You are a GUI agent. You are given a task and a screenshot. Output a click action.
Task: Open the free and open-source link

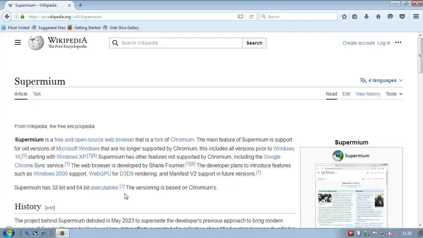pyautogui.click(x=79, y=139)
